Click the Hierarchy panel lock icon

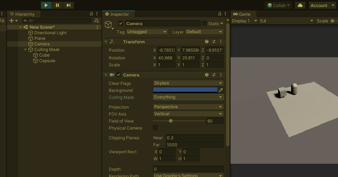(x=91, y=14)
